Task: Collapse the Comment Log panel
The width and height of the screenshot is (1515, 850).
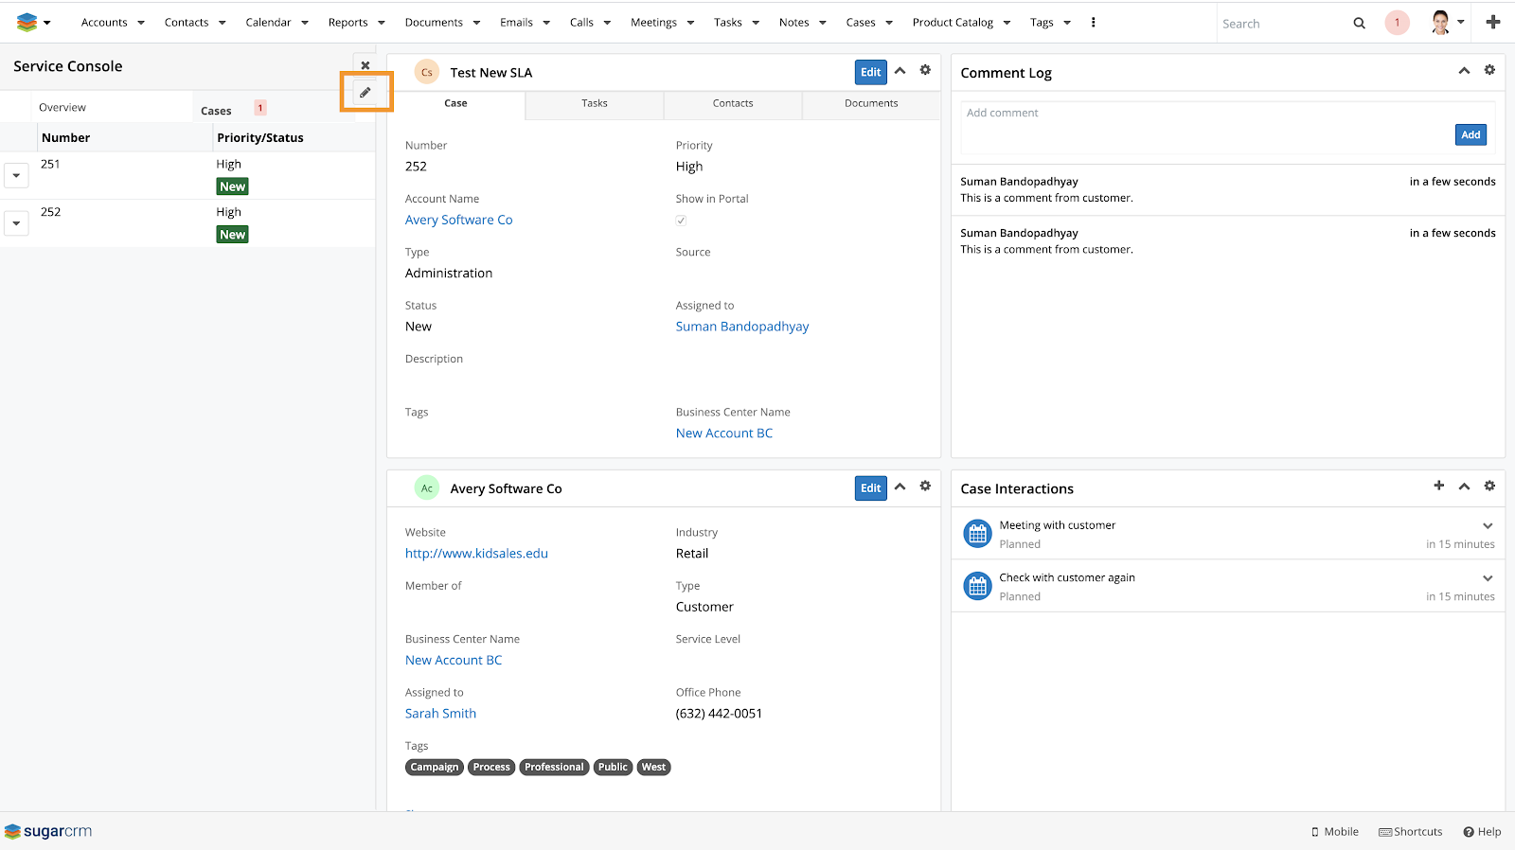Action: pyautogui.click(x=1464, y=71)
